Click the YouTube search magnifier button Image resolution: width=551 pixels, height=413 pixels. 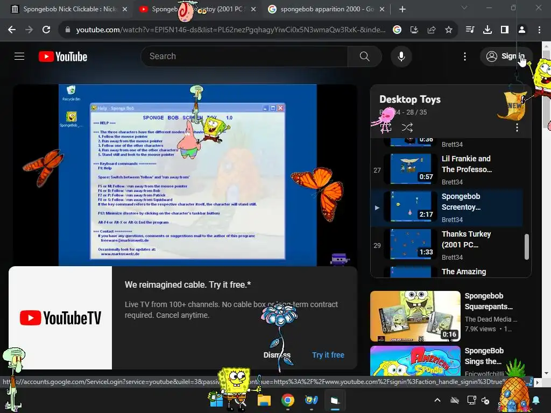click(x=364, y=56)
